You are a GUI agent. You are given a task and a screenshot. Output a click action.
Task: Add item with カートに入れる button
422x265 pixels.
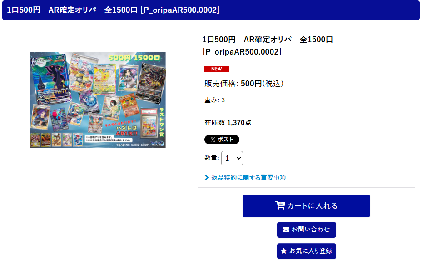(x=306, y=206)
